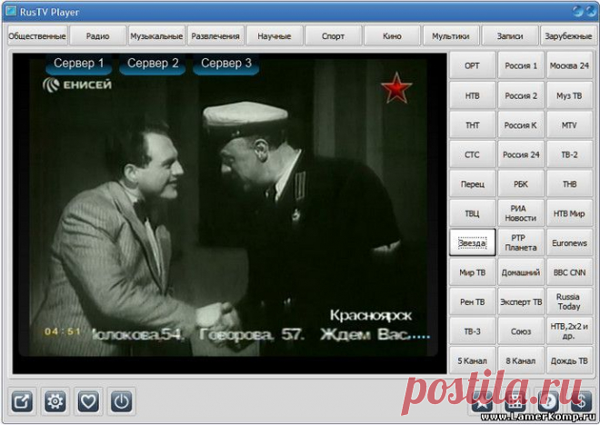Viewport: 600px width, 425px height.
Task: Click the star icon at bottom right
Action: click(482, 401)
